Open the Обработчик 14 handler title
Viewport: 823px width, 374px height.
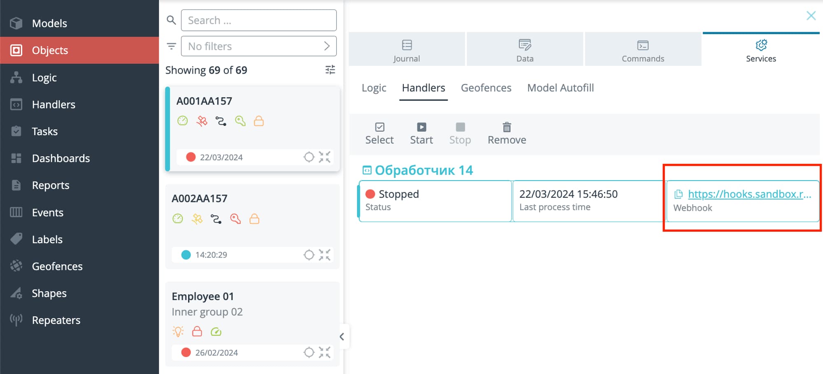(x=423, y=170)
